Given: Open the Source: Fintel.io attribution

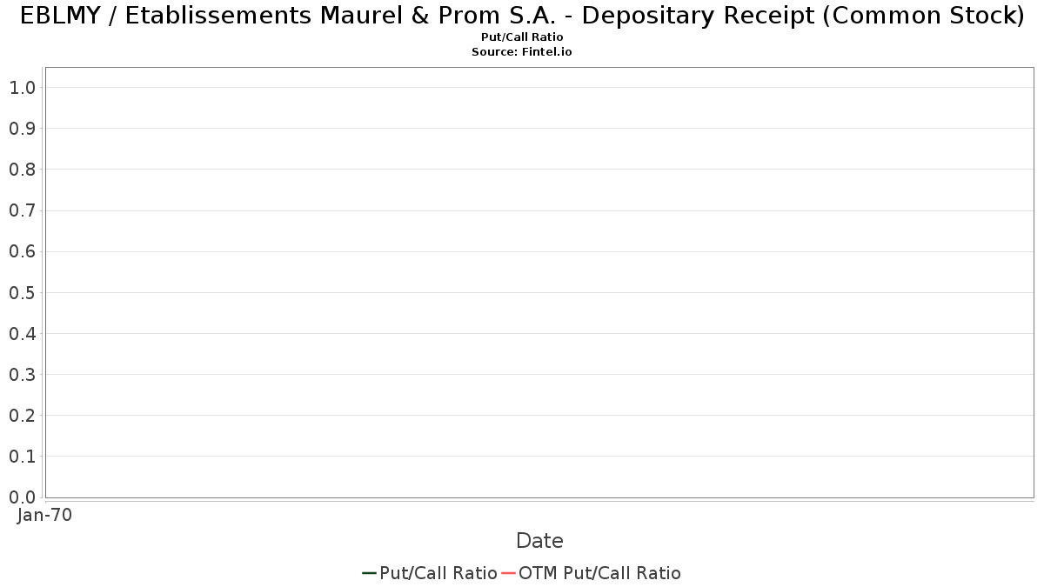Looking at the screenshot, I should point(522,52).
